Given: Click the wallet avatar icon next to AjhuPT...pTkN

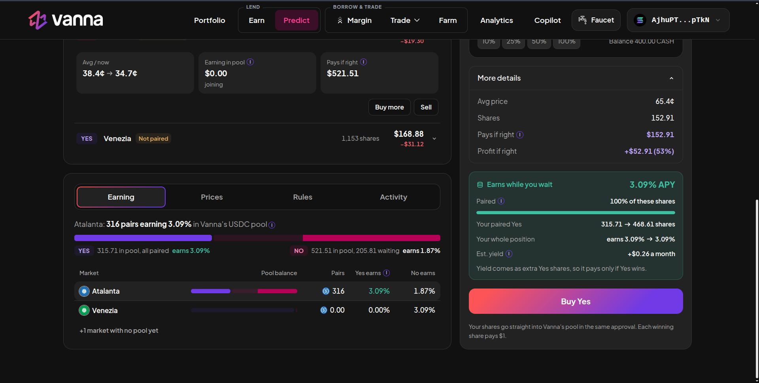Looking at the screenshot, I should coord(640,20).
